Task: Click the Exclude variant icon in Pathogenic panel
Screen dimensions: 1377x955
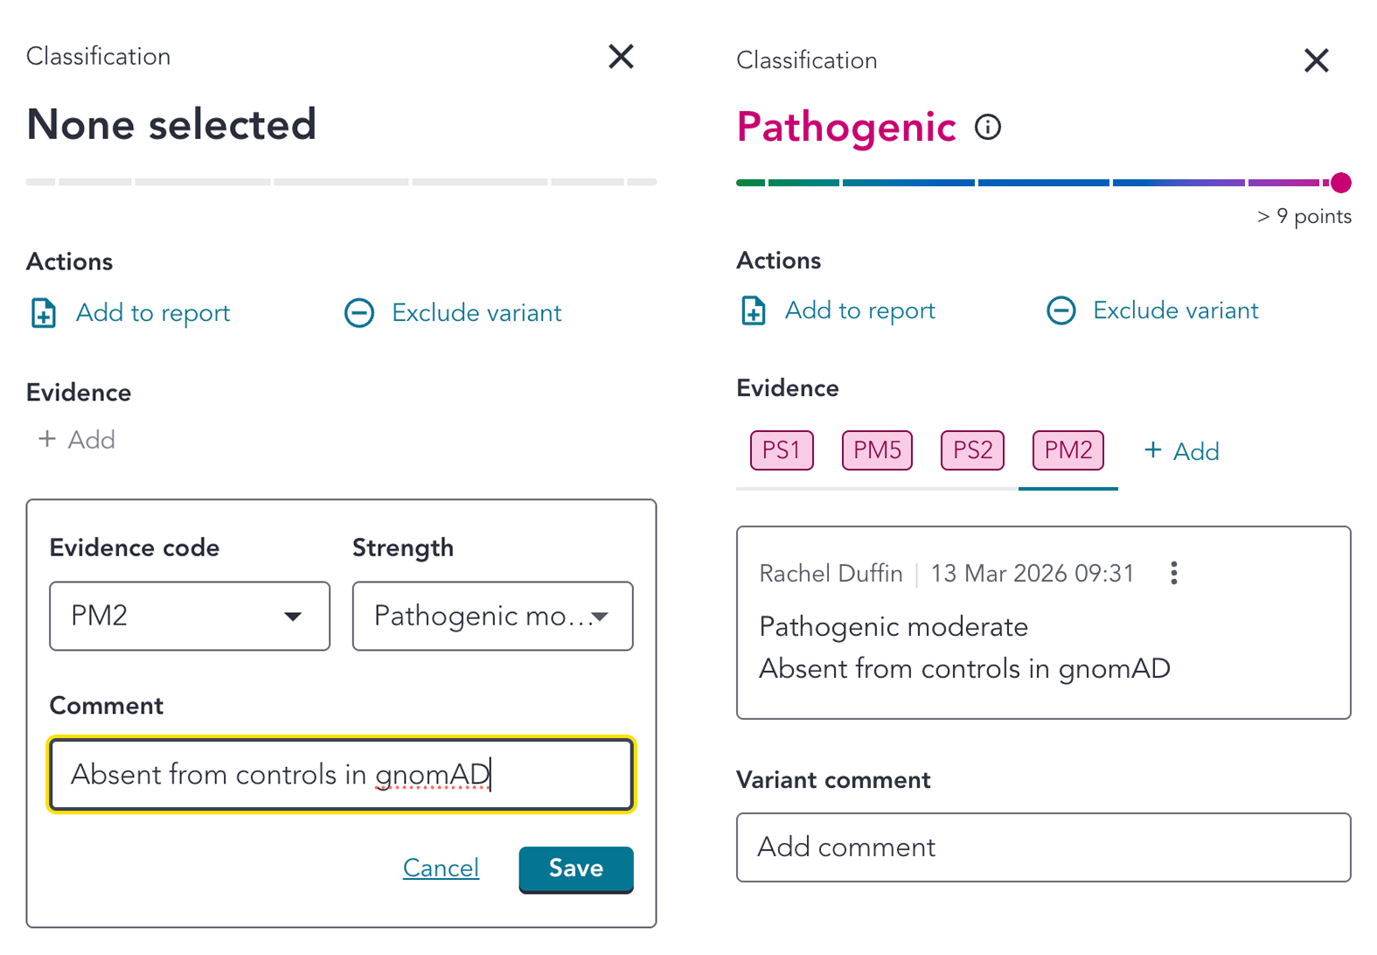Action: [1061, 310]
